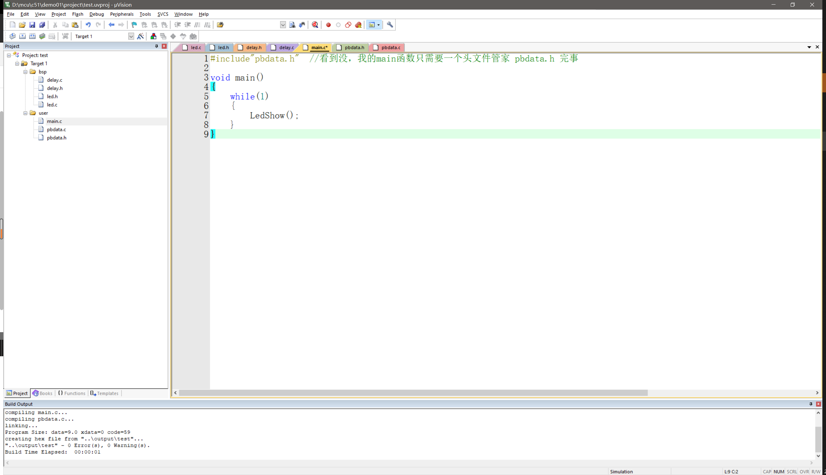Collapse the bsp folder
The width and height of the screenshot is (826, 475).
tap(25, 72)
